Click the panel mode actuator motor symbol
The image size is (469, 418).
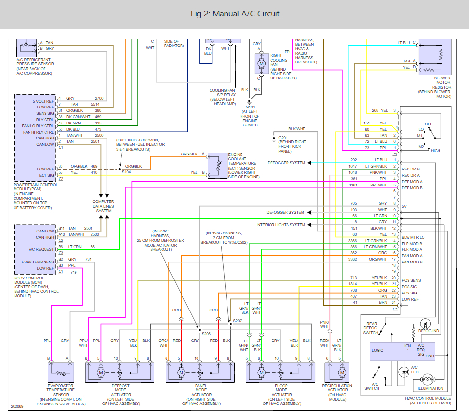(181, 373)
